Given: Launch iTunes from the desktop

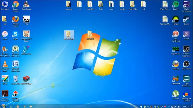Looking at the screenshot, I should [5, 35].
